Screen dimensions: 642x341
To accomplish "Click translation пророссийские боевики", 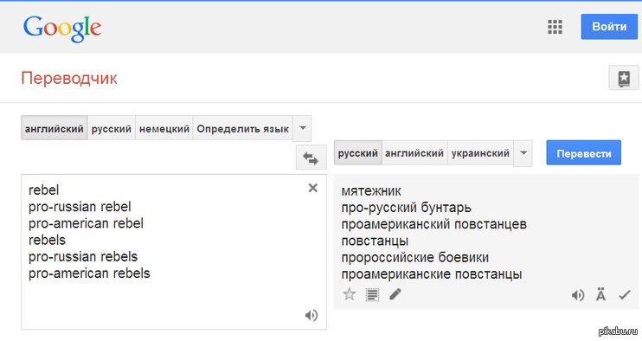I will [414, 258].
